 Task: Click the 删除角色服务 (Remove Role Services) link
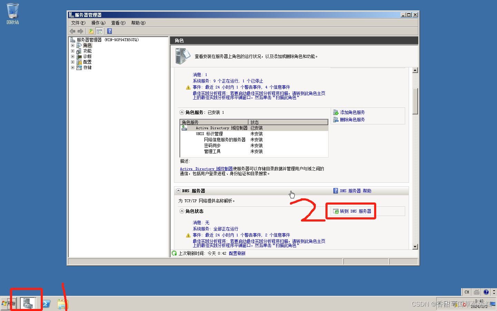352,120
